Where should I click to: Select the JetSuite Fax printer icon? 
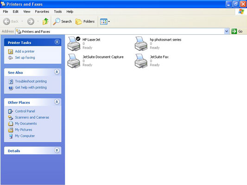click(x=141, y=61)
